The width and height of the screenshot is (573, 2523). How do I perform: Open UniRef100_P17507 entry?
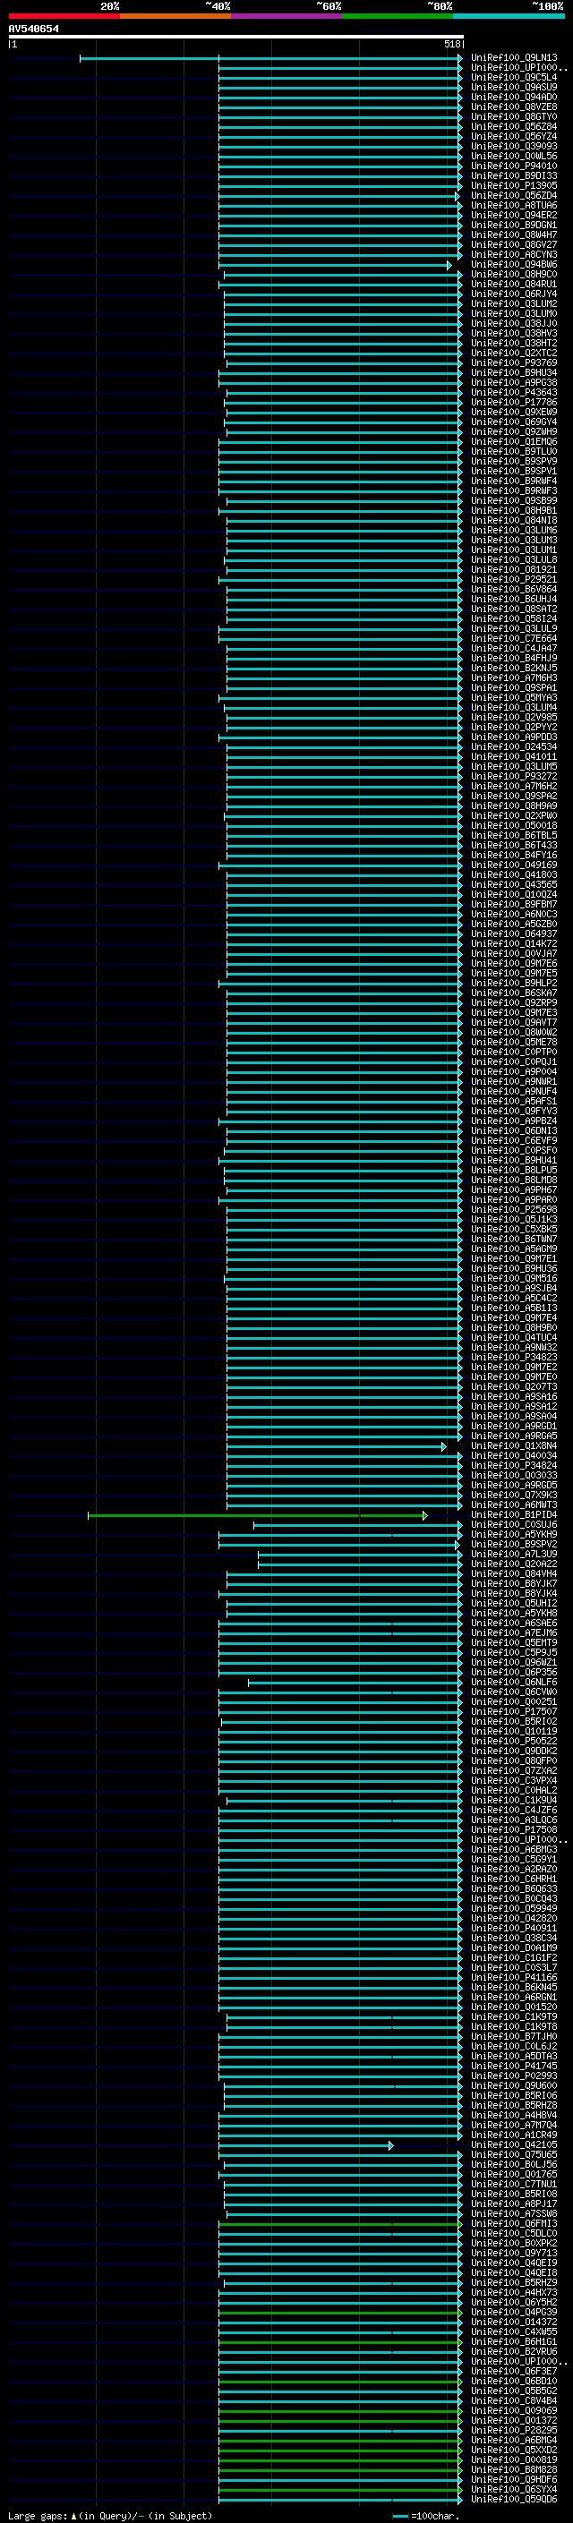pyautogui.click(x=514, y=1712)
